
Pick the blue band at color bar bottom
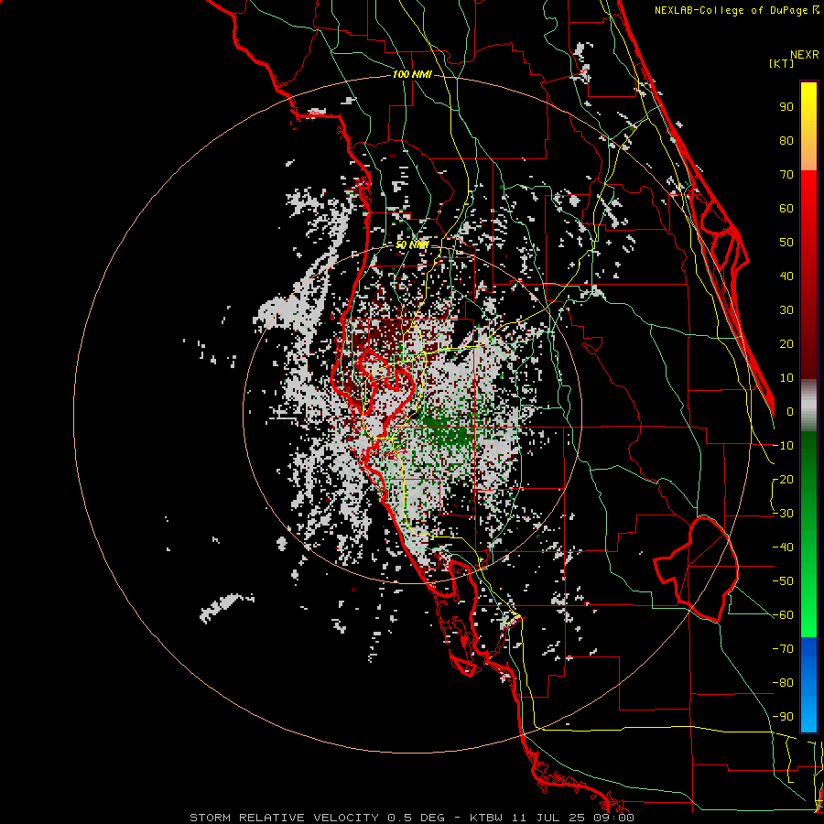click(808, 685)
